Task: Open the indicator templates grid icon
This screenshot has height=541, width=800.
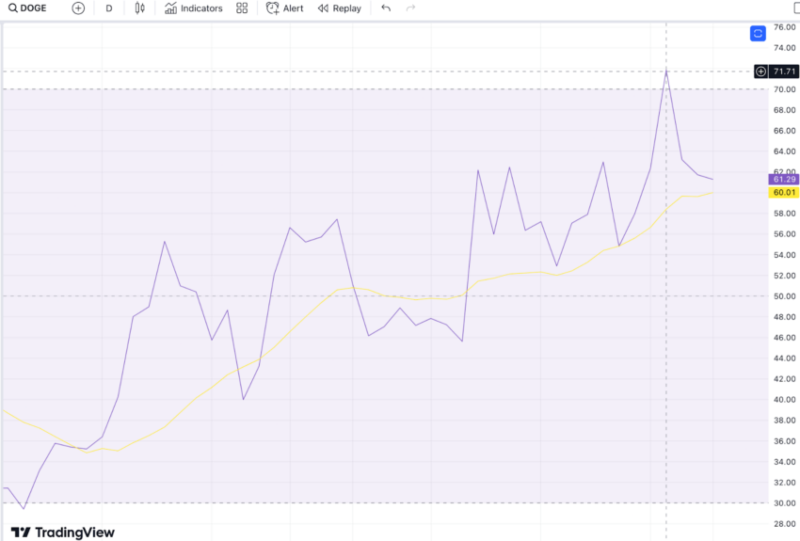Action: click(242, 8)
